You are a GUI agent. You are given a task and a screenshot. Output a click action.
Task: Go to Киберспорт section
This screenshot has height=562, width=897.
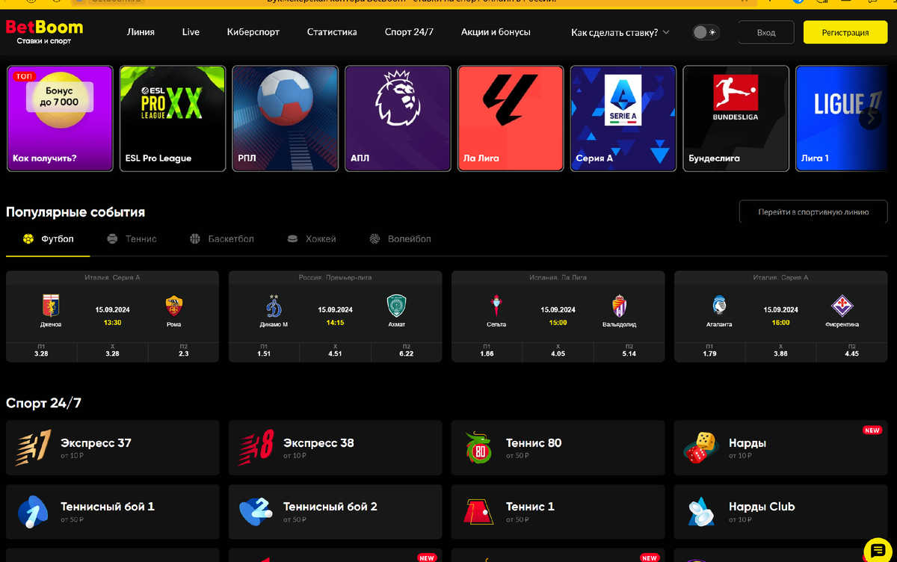click(x=253, y=32)
